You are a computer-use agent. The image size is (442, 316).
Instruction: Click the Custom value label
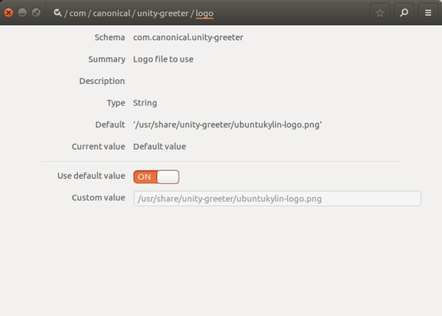[98, 198]
